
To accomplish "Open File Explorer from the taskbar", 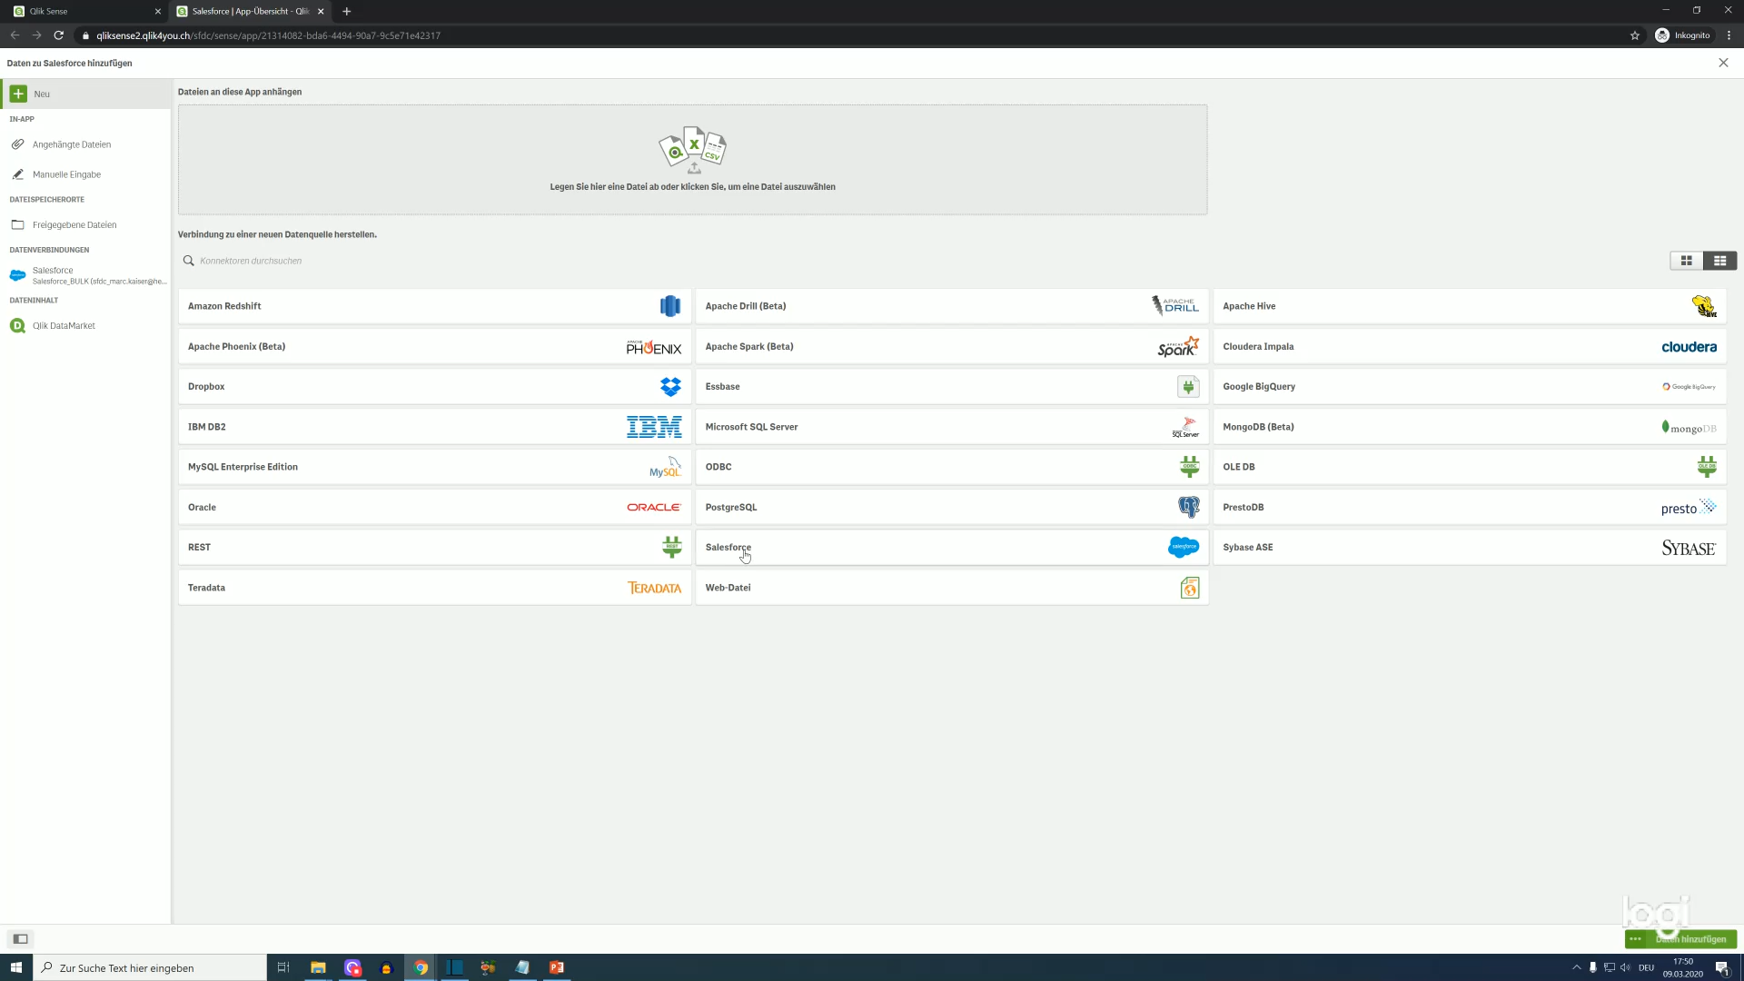I will pos(318,967).
